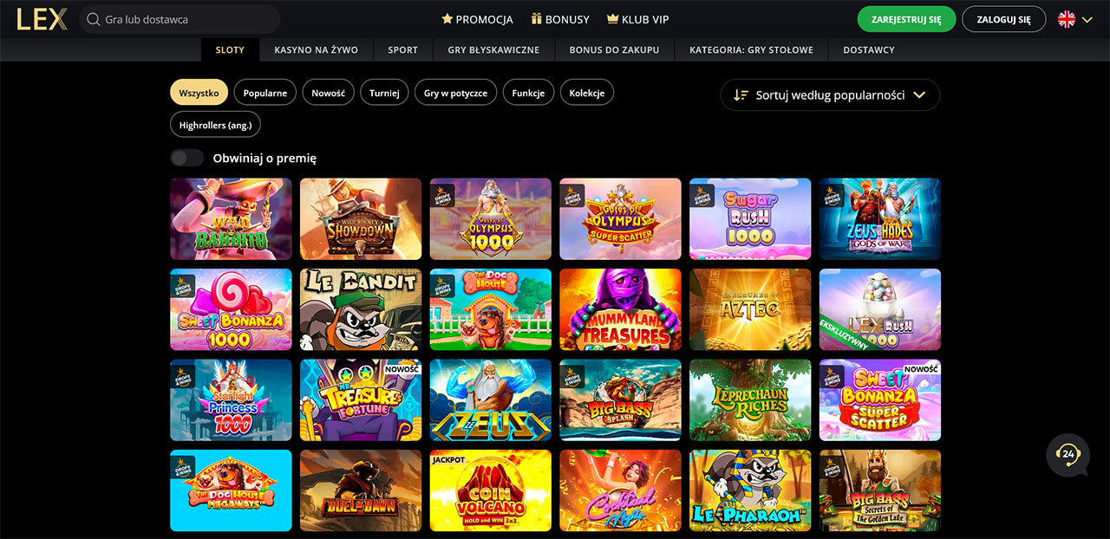Screen dimensions: 1110x539
Task: Click the LEX logo
Action: pyautogui.click(x=42, y=19)
